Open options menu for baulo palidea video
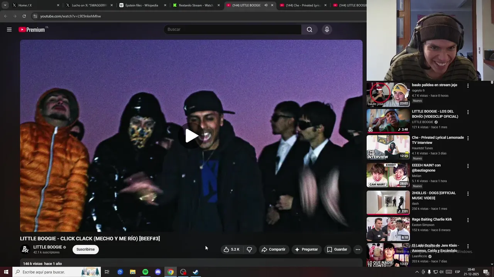The width and height of the screenshot is (494, 277). 468,86
